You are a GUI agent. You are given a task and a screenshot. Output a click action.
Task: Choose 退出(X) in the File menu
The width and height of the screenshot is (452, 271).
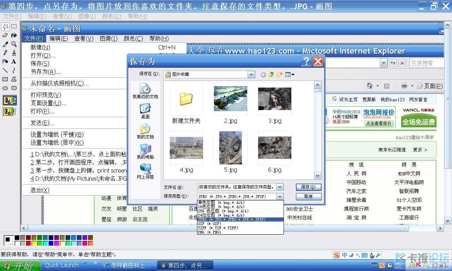point(40,190)
